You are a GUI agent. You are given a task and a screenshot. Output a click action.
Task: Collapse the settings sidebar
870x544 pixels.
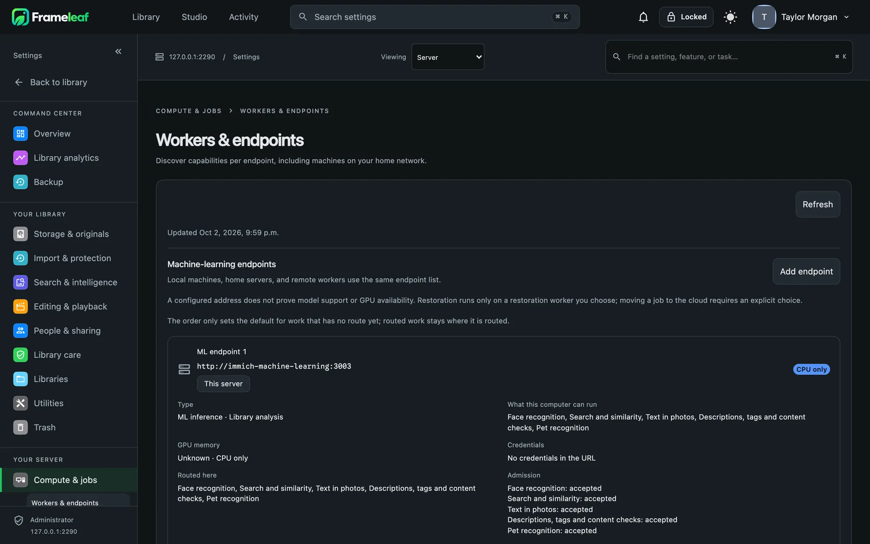118,51
